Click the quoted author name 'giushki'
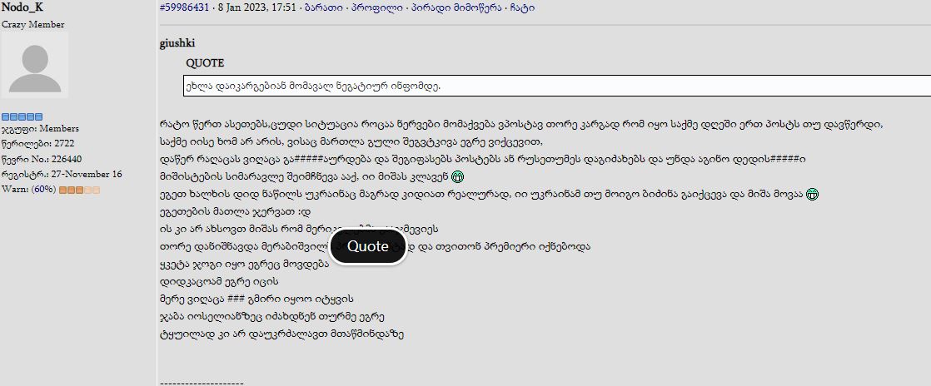The image size is (931, 386). tap(177, 43)
